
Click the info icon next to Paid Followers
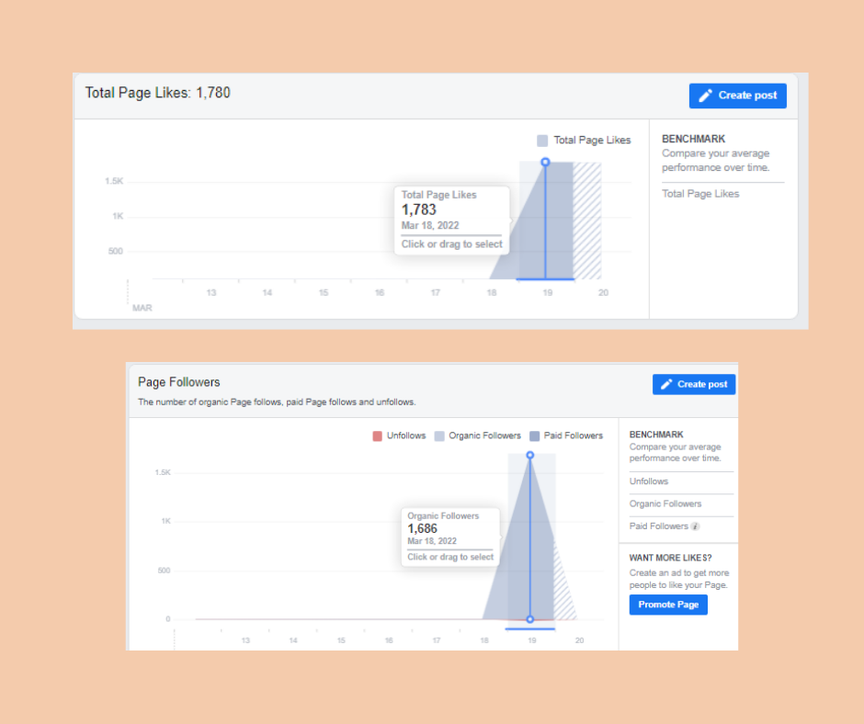[x=696, y=526]
